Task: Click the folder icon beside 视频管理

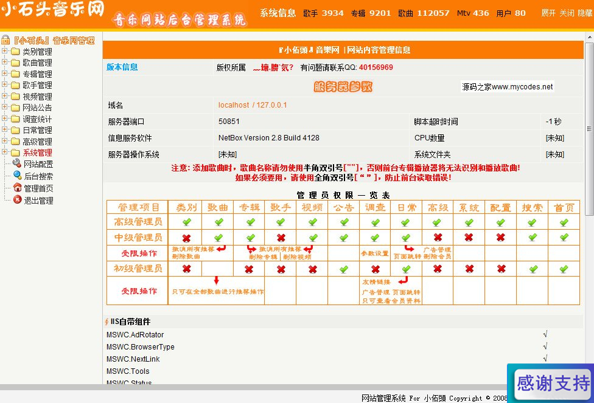Action: tap(15, 96)
